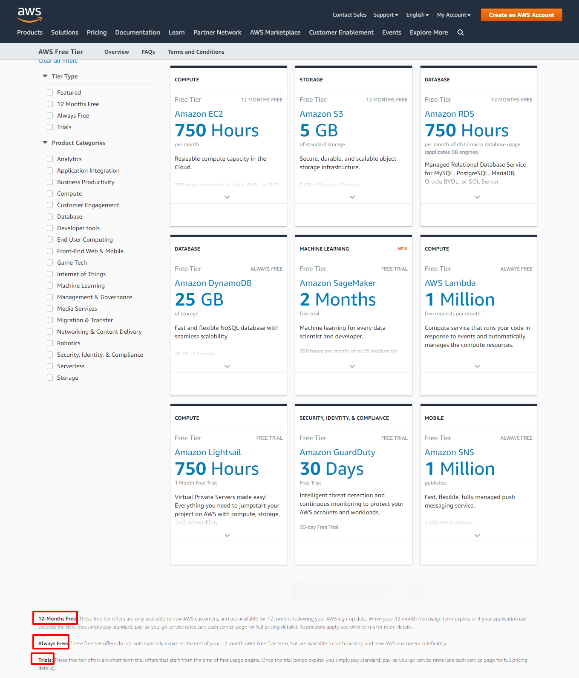
Task: Collapse the Tier Type section
Action: click(45, 76)
